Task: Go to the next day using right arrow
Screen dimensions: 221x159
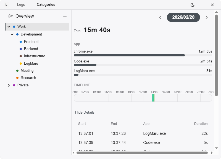Action: pyautogui.click(x=206, y=17)
